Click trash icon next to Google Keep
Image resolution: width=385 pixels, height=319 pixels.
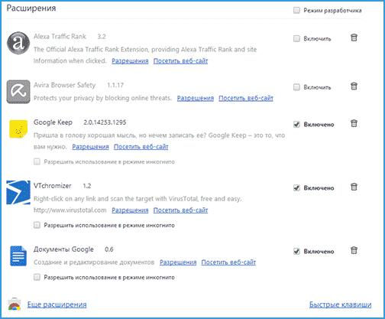coord(354,123)
